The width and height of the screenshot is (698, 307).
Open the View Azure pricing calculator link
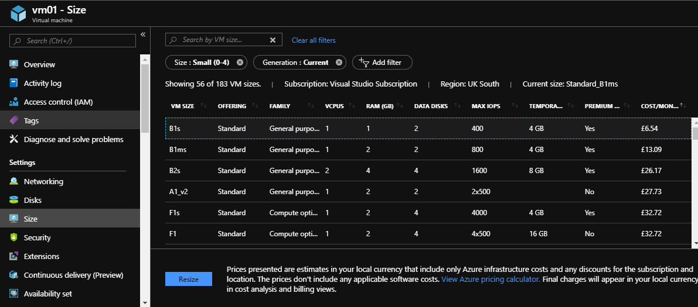click(x=491, y=280)
